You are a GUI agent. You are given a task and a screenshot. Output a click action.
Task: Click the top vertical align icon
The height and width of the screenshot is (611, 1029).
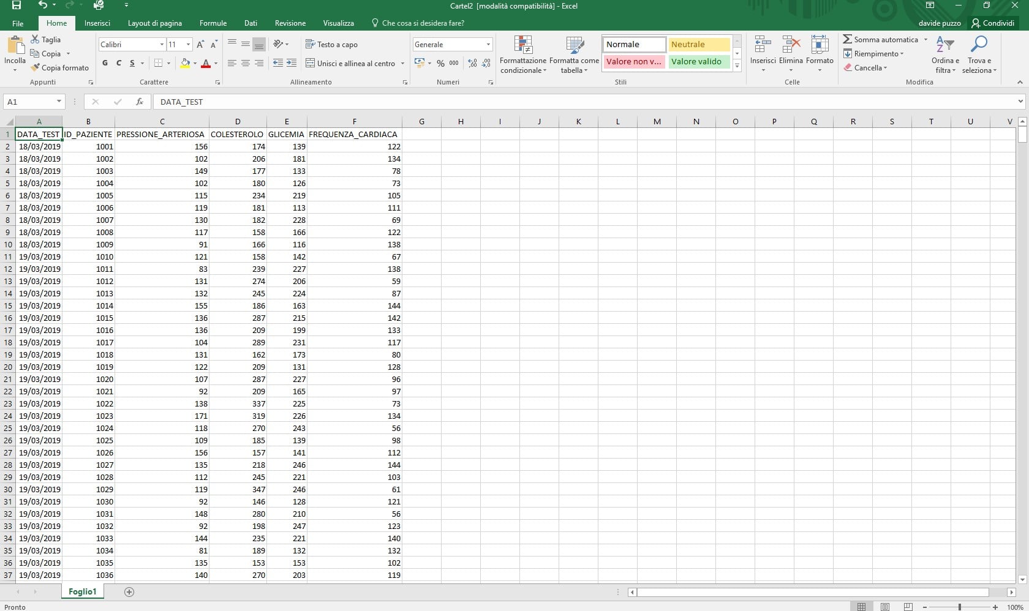[232, 44]
